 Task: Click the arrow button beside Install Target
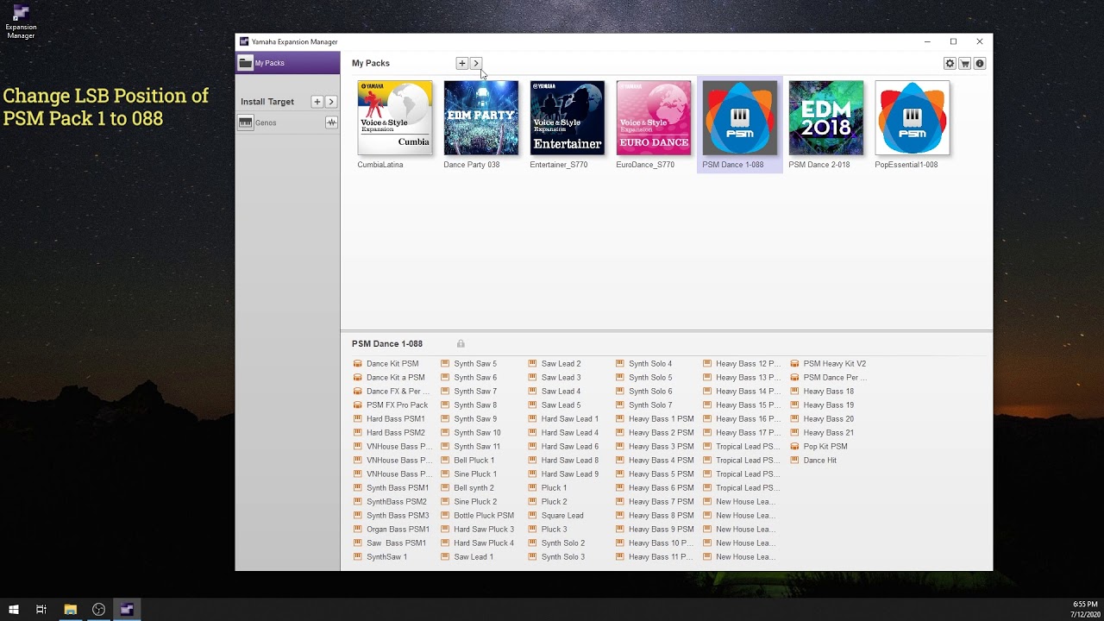[331, 102]
